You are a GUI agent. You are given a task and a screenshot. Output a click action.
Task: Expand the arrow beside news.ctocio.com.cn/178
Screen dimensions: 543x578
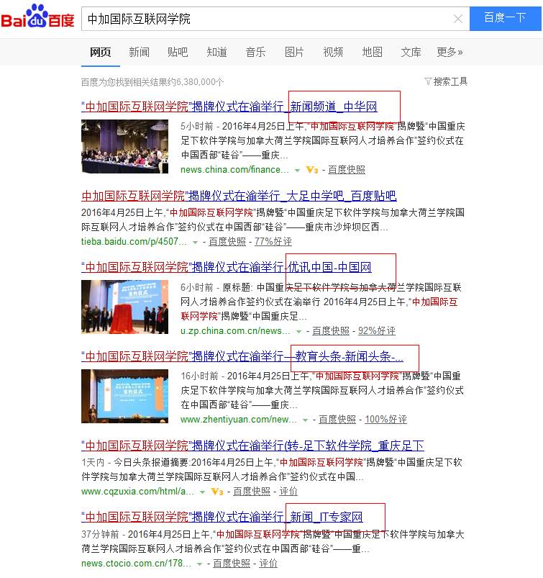tap(199, 564)
